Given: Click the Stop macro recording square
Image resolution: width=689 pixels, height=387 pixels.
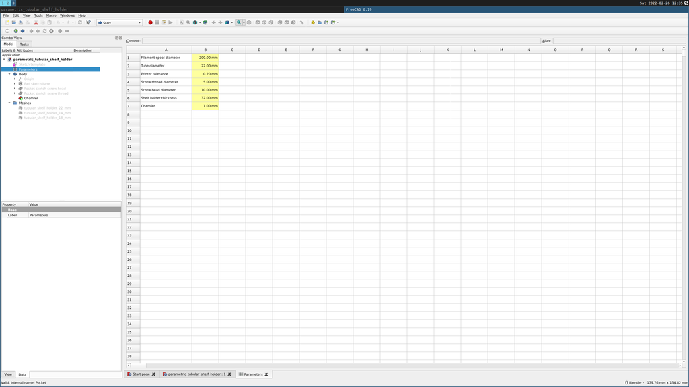Looking at the screenshot, I should pos(157,22).
